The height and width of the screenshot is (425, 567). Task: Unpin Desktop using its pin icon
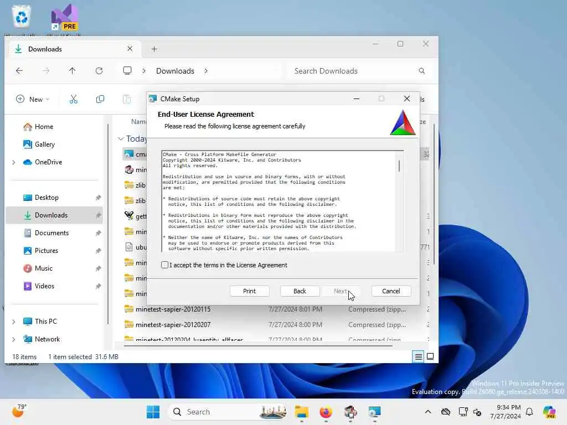(x=99, y=198)
